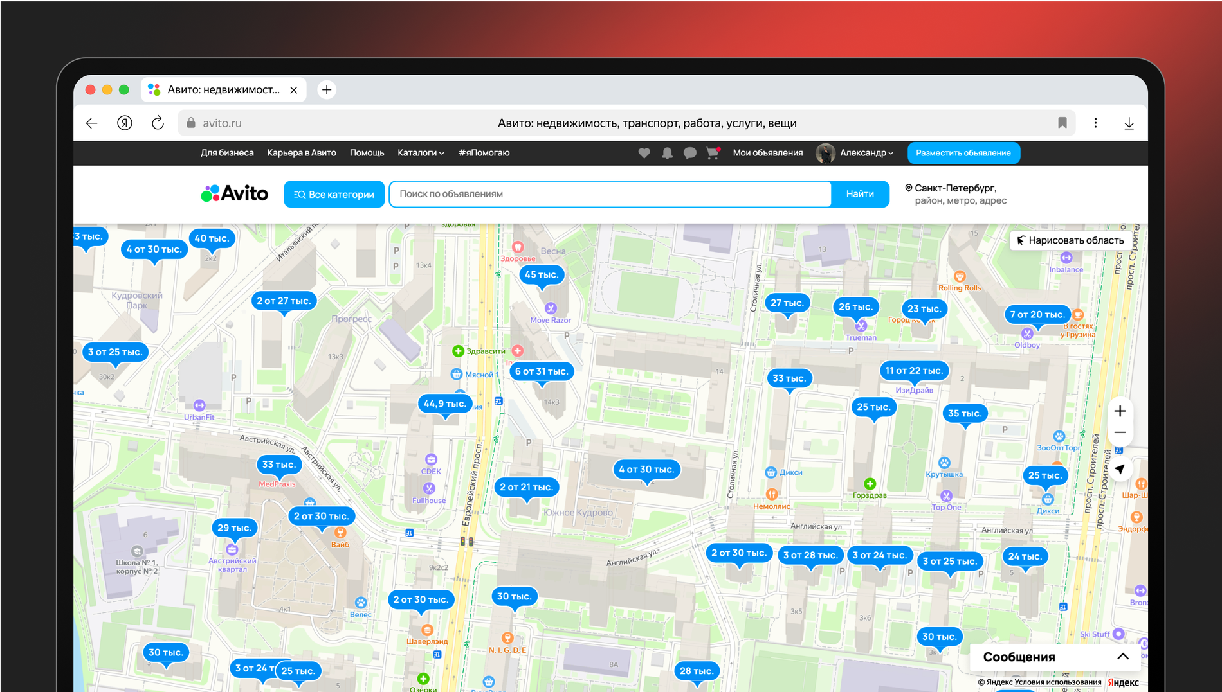Click Нарисовать область button
The height and width of the screenshot is (692, 1222).
1070,240
